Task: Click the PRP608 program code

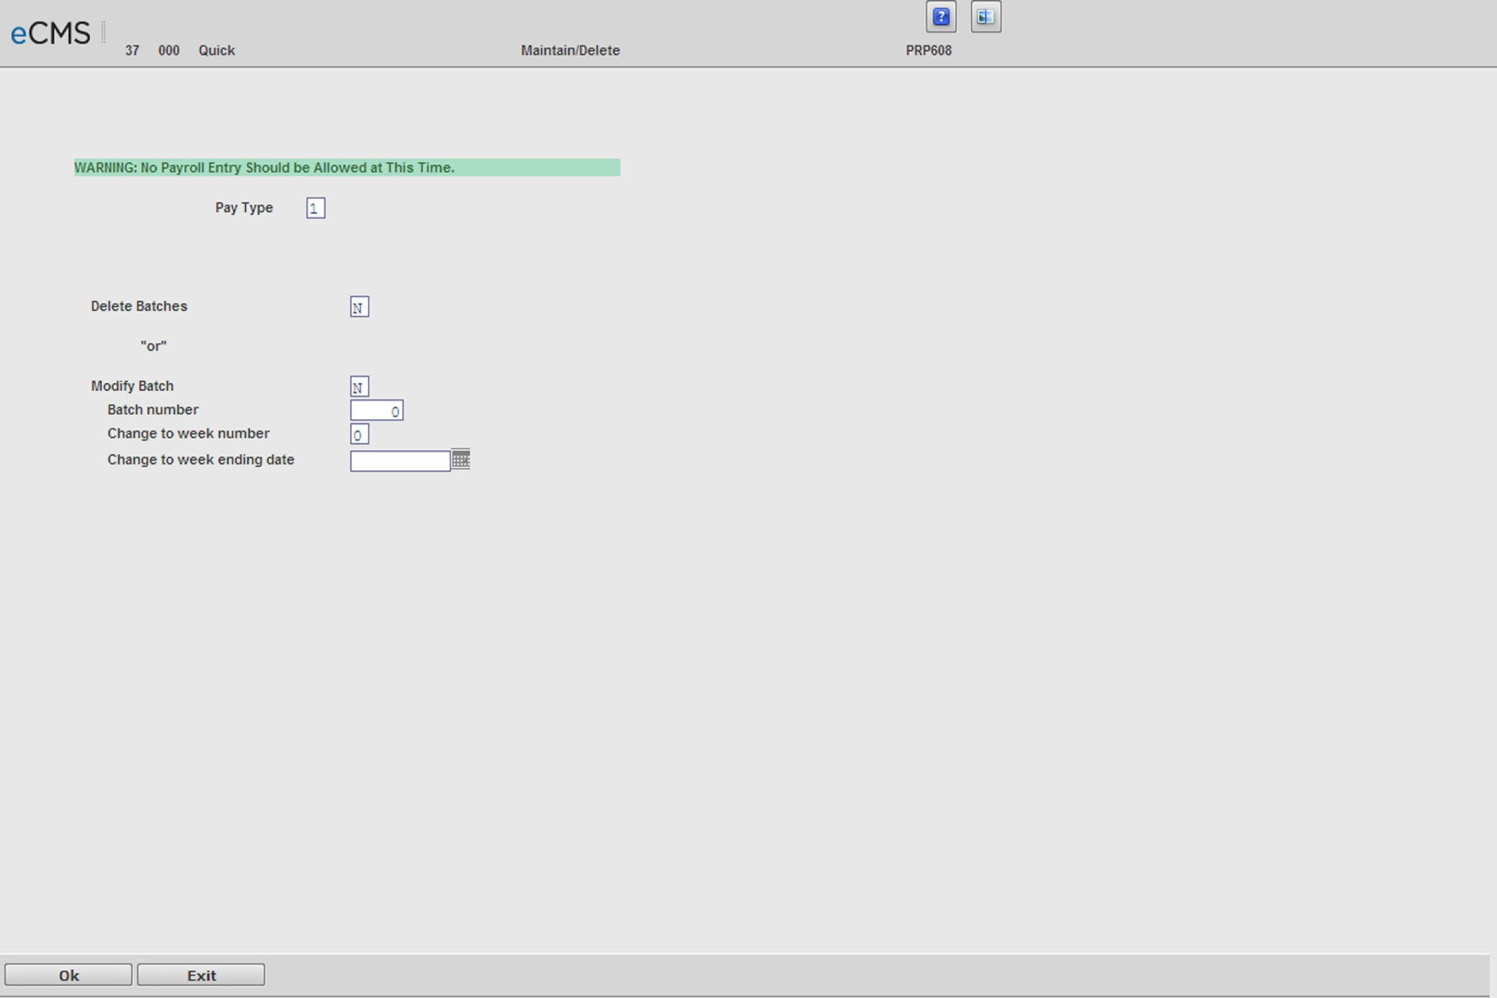Action: pos(929,50)
